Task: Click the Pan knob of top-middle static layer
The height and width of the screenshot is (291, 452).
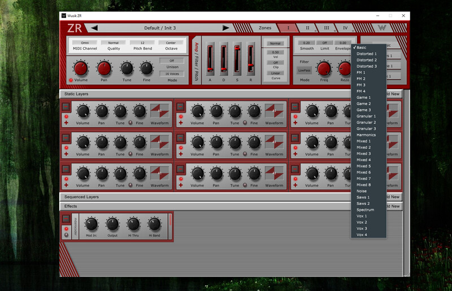Action: 216,111
